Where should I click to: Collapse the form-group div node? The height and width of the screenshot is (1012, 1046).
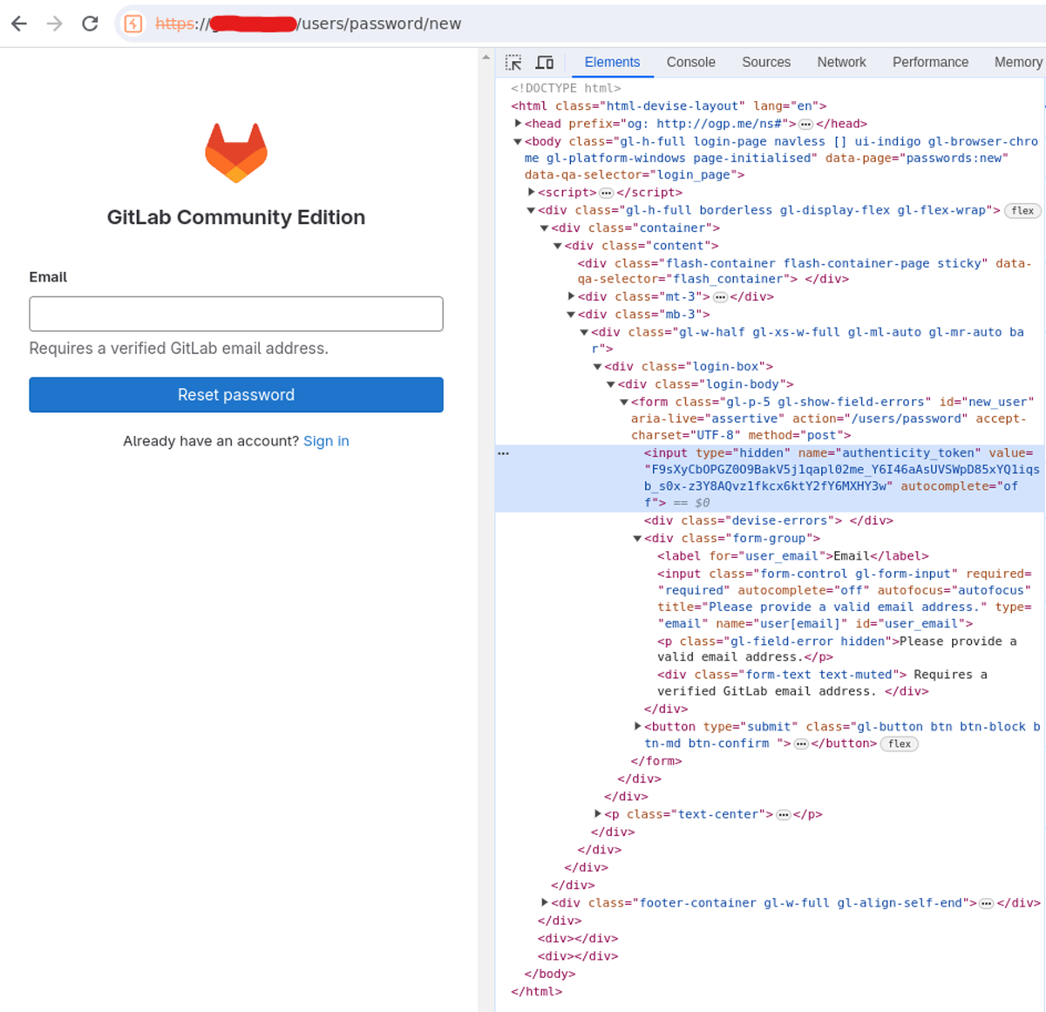(x=637, y=539)
